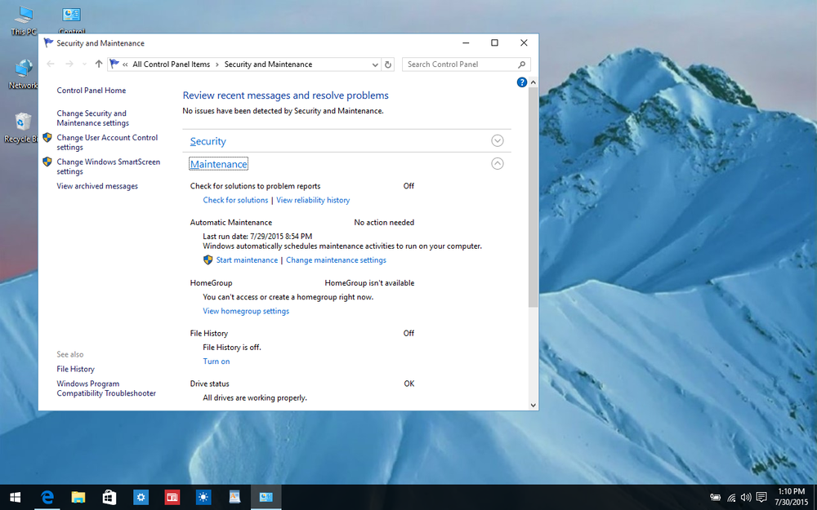Open File Explorer from the taskbar

pos(78,498)
